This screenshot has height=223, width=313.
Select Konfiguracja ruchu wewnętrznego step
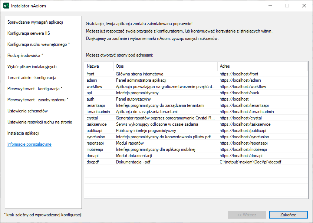point(39,44)
